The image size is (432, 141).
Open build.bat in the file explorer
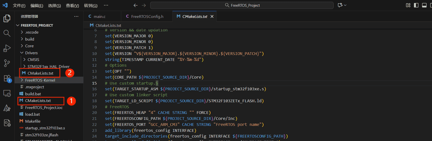click(x=33, y=94)
